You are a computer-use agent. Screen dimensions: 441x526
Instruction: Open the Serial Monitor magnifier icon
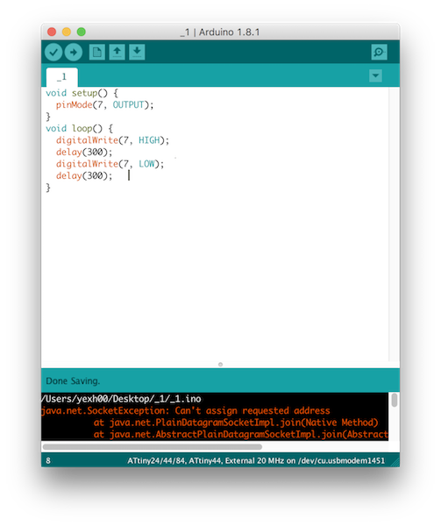click(x=379, y=53)
